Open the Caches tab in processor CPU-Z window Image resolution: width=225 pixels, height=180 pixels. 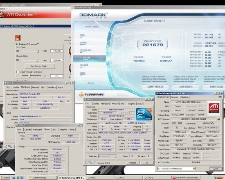[x=96, y=103]
